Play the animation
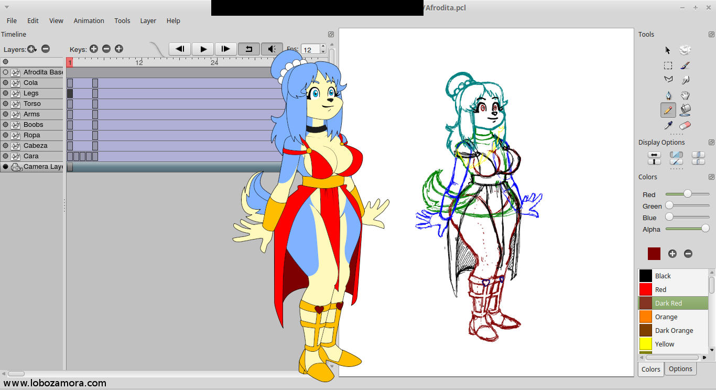The width and height of the screenshot is (716, 390). [203, 49]
